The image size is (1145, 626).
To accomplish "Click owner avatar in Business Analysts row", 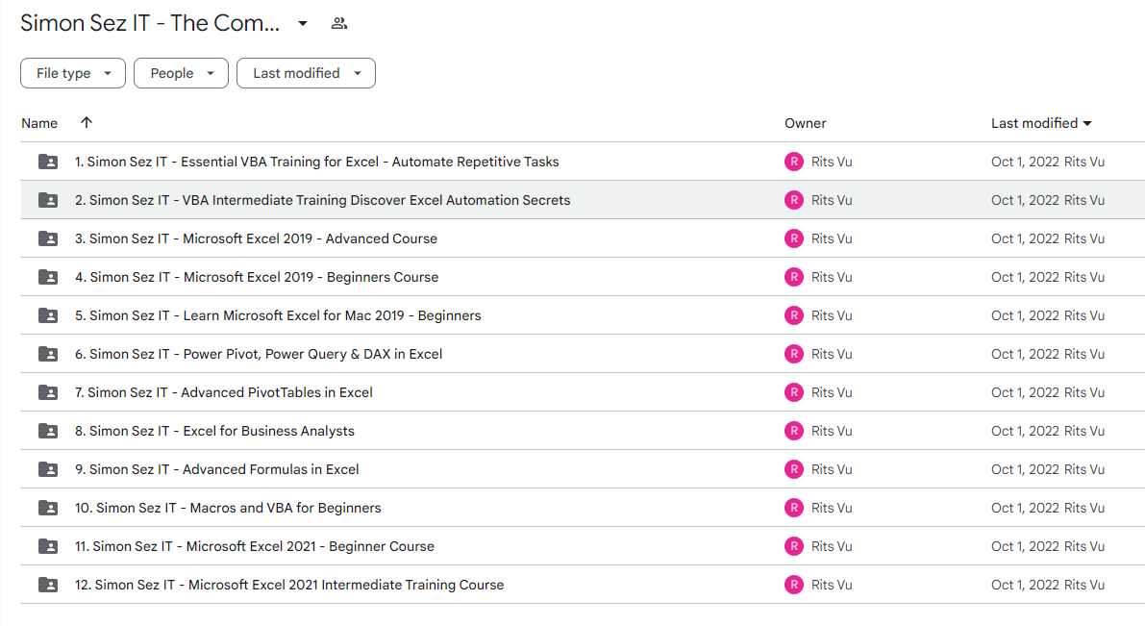I will pos(794,431).
